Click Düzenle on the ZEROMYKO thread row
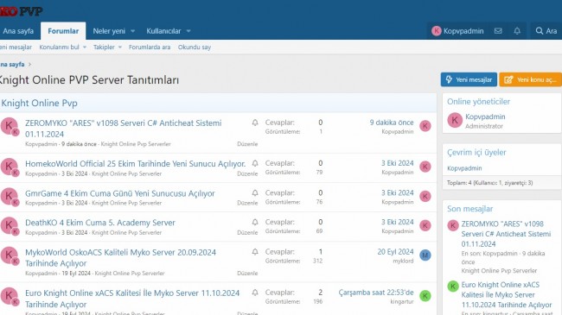 tap(247, 144)
